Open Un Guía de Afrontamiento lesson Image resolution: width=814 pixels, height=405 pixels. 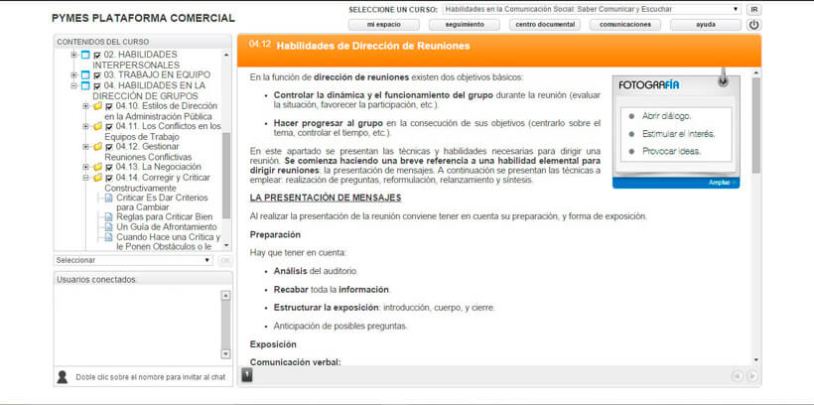(167, 227)
